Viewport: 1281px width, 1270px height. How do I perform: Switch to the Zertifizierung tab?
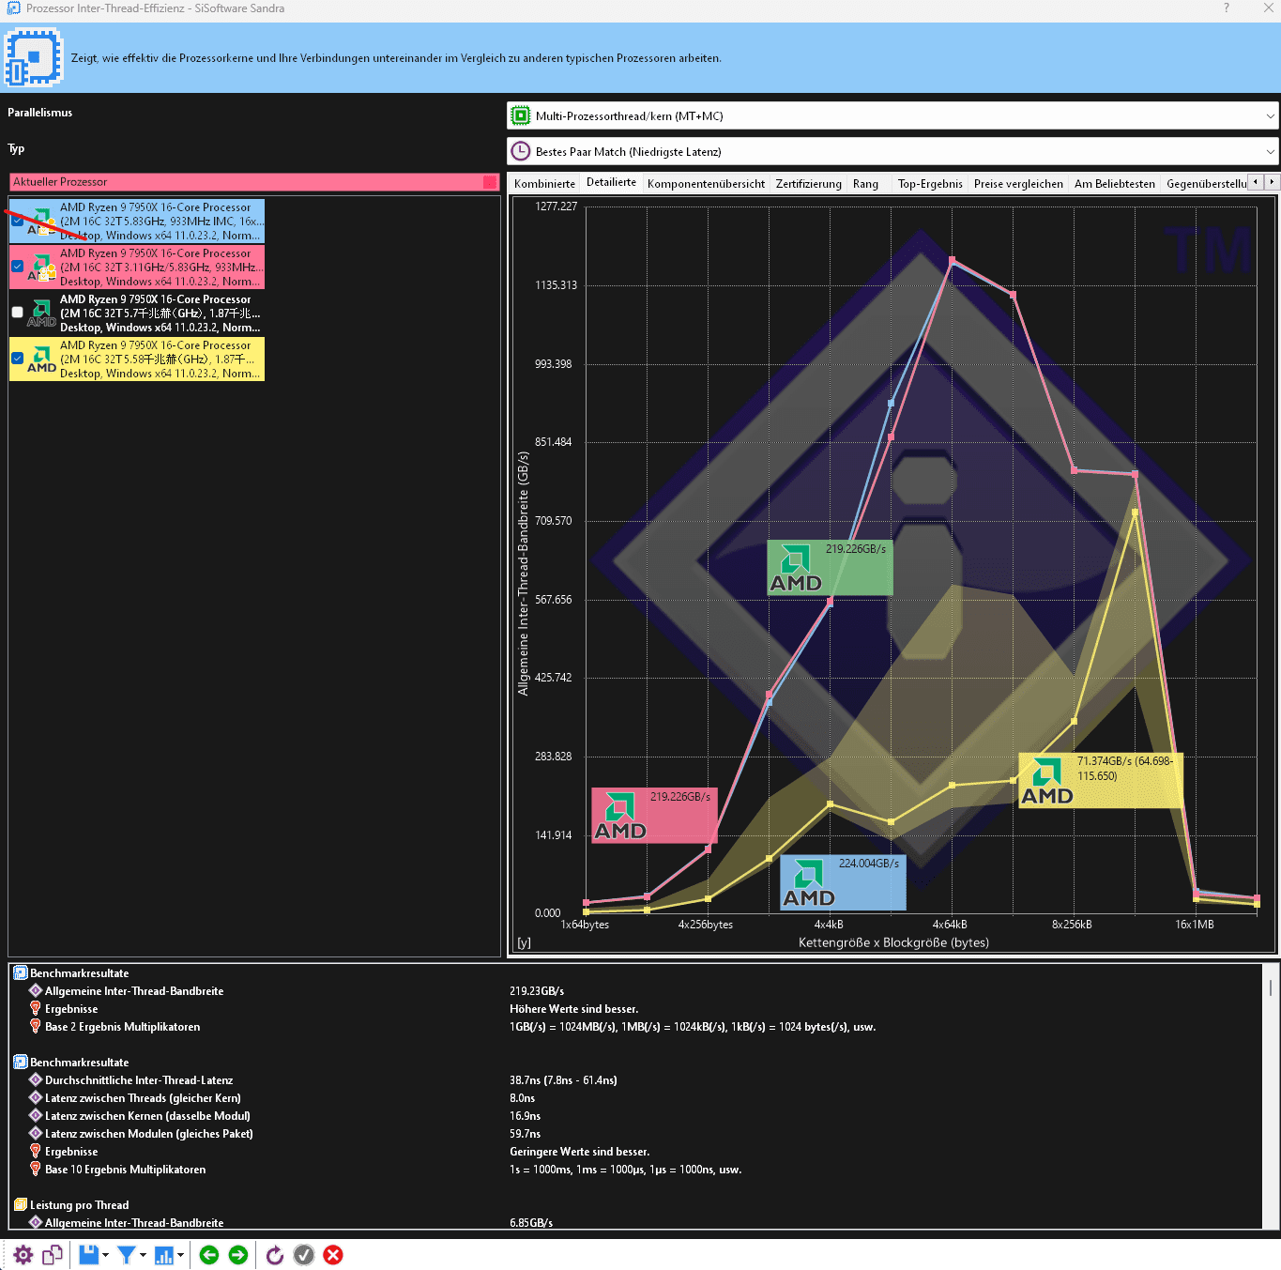(808, 184)
